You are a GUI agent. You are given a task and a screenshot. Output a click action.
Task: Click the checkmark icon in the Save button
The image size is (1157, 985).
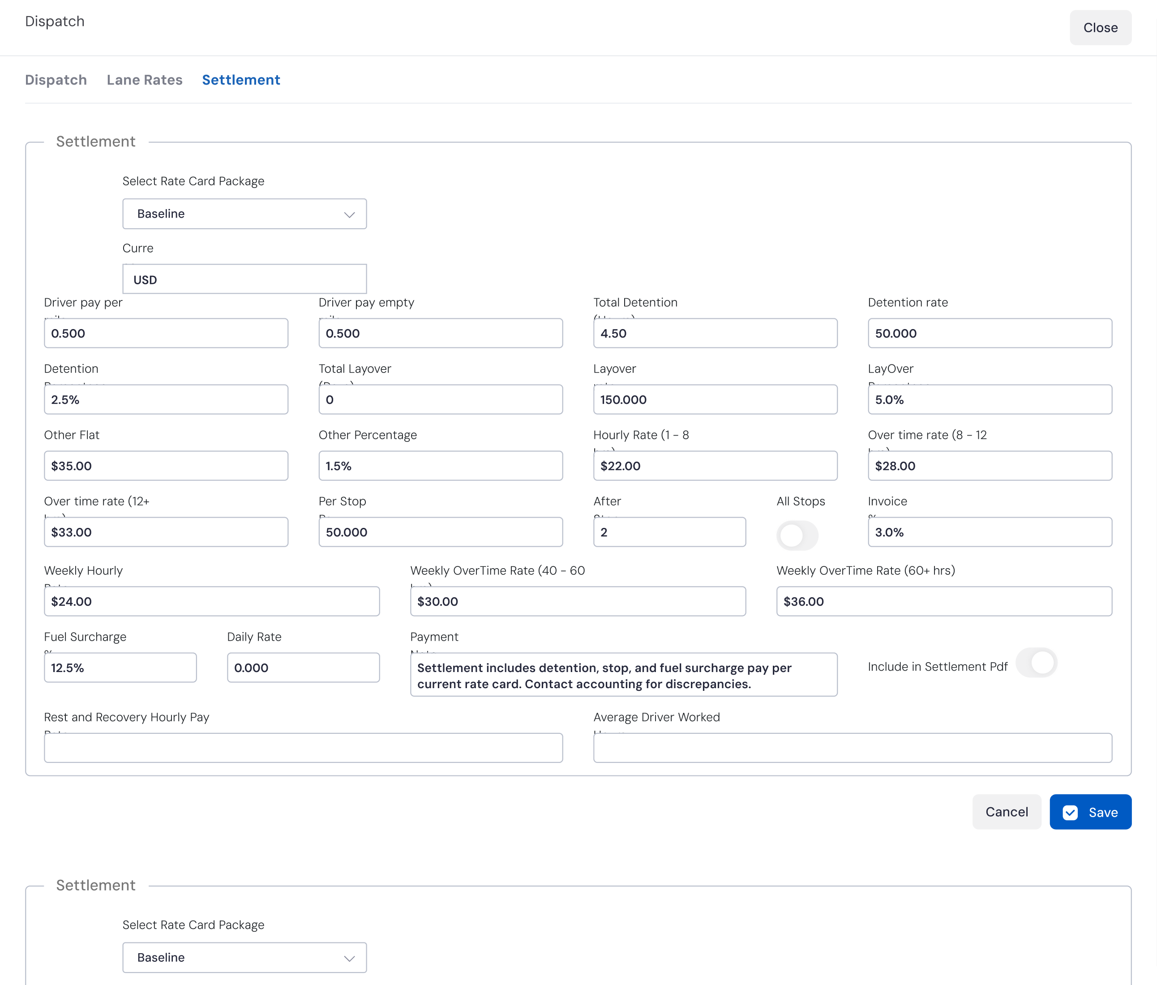(x=1070, y=813)
